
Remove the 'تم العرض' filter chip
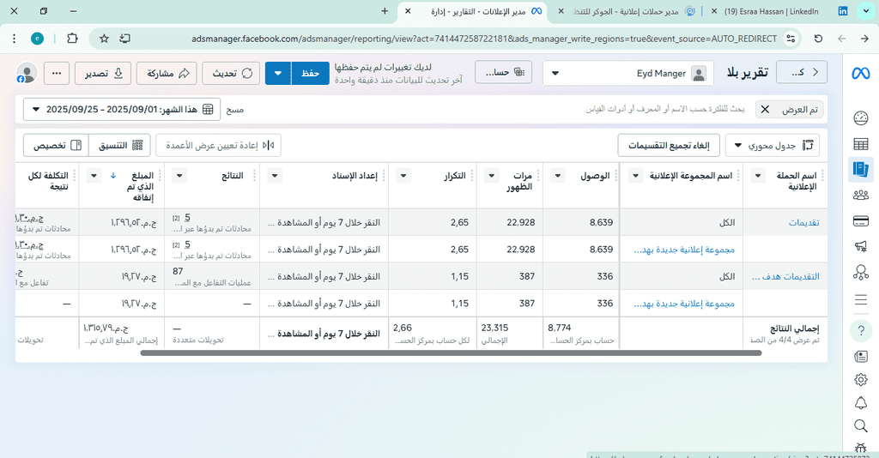click(x=764, y=110)
